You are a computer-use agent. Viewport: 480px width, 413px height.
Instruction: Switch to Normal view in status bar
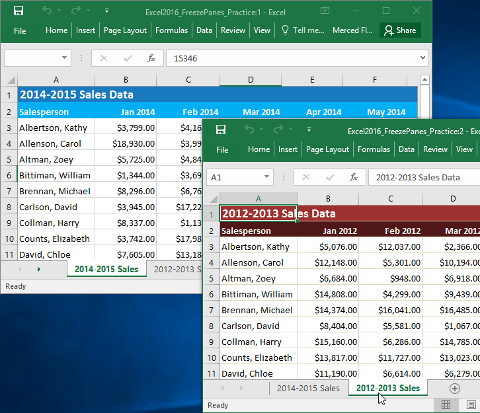446,404
